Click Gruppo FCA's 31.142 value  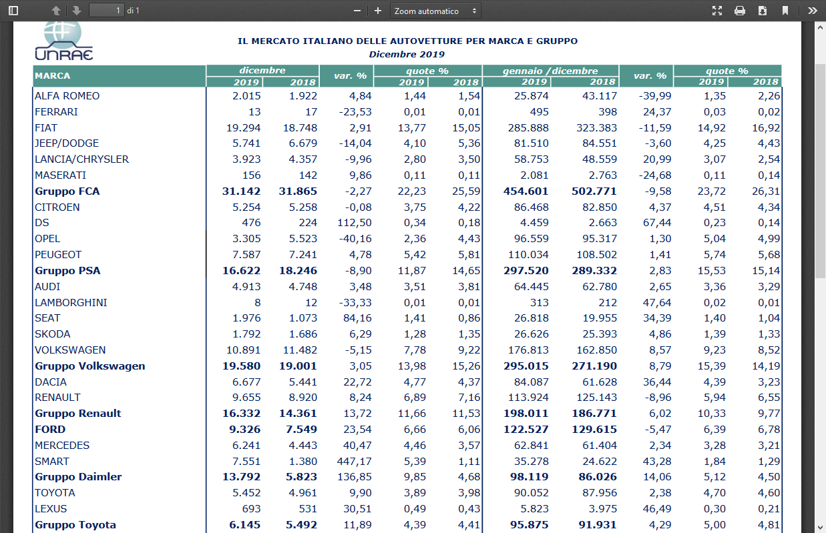[242, 191]
